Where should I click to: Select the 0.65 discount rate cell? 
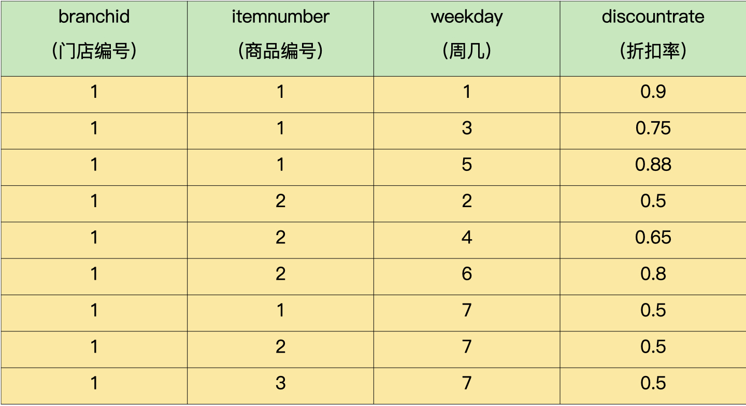(653, 238)
